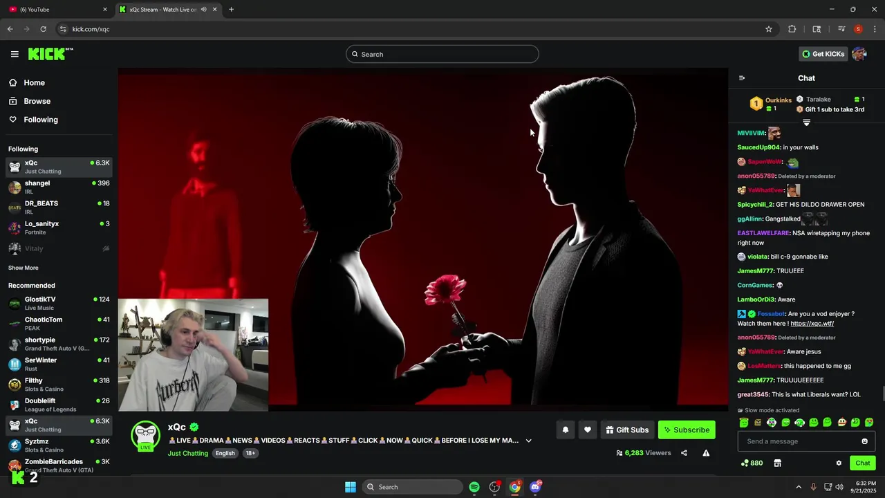Click Fossabot username in chat
The image size is (885, 498).
pyautogui.click(x=771, y=314)
